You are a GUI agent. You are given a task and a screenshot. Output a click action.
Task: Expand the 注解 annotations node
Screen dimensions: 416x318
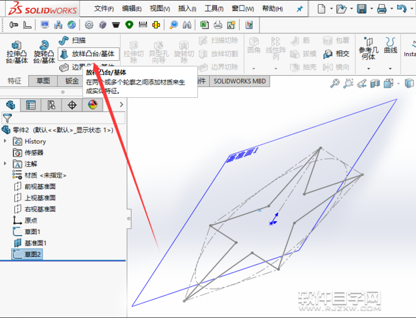pyautogui.click(x=5, y=163)
